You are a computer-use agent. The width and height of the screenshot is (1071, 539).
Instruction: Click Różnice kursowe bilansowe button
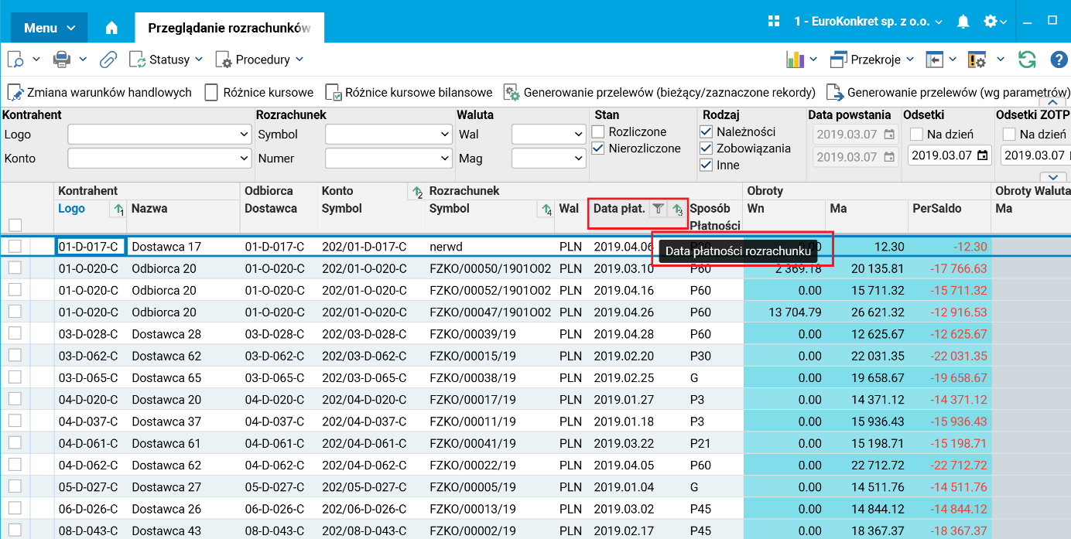tap(409, 93)
